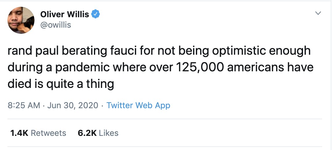The image size is (332, 150).
Task: Click the blue verified badge icon
Action: 95,14
